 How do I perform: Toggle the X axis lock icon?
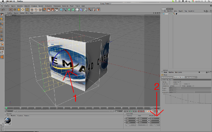pos(32,10)
